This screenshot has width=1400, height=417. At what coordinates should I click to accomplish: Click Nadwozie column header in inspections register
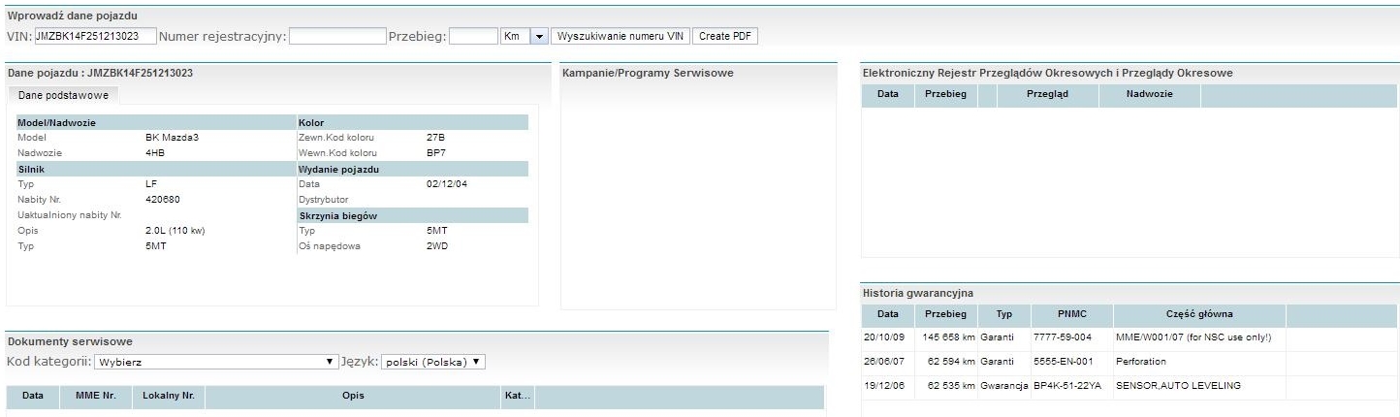pyautogui.click(x=1149, y=95)
